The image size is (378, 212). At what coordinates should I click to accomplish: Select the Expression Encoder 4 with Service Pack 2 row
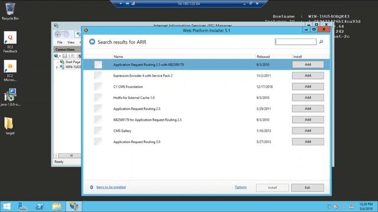pyautogui.click(x=207, y=75)
